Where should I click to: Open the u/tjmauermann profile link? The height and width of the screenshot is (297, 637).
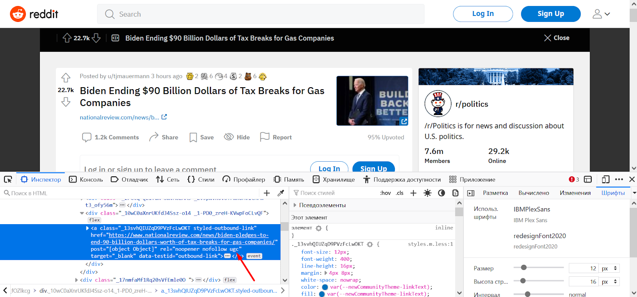tap(129, 76)
